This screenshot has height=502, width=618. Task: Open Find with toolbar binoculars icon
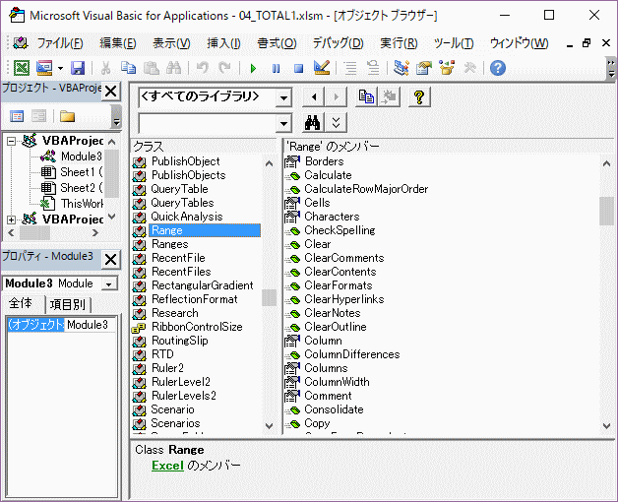[173, 68]
